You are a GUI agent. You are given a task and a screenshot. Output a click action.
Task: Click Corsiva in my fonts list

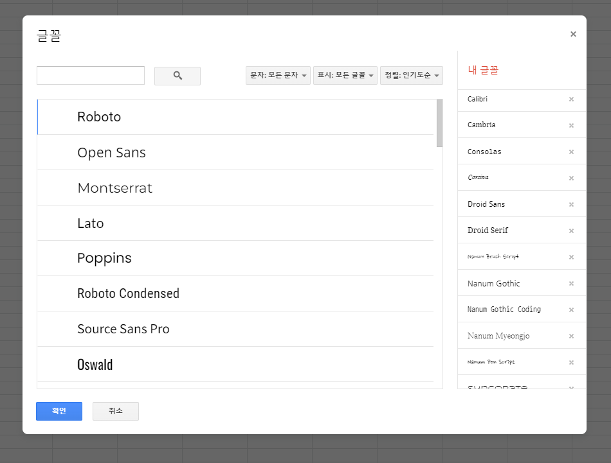point(478,177)
